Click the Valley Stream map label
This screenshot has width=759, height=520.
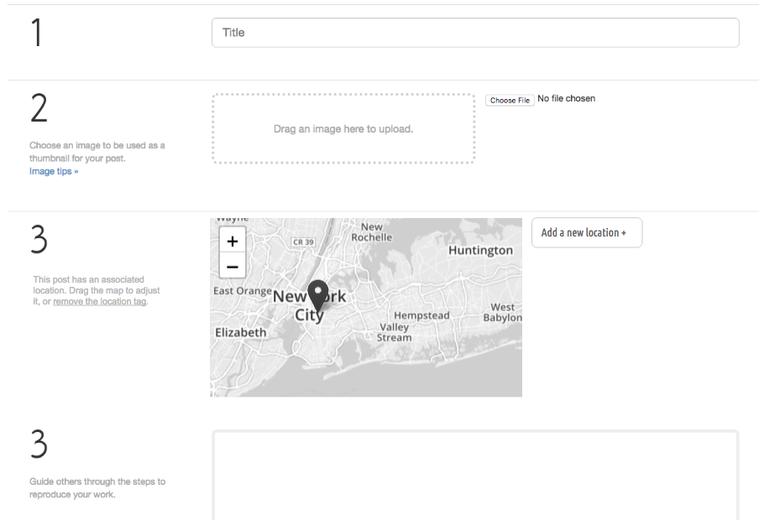[394, 332]
